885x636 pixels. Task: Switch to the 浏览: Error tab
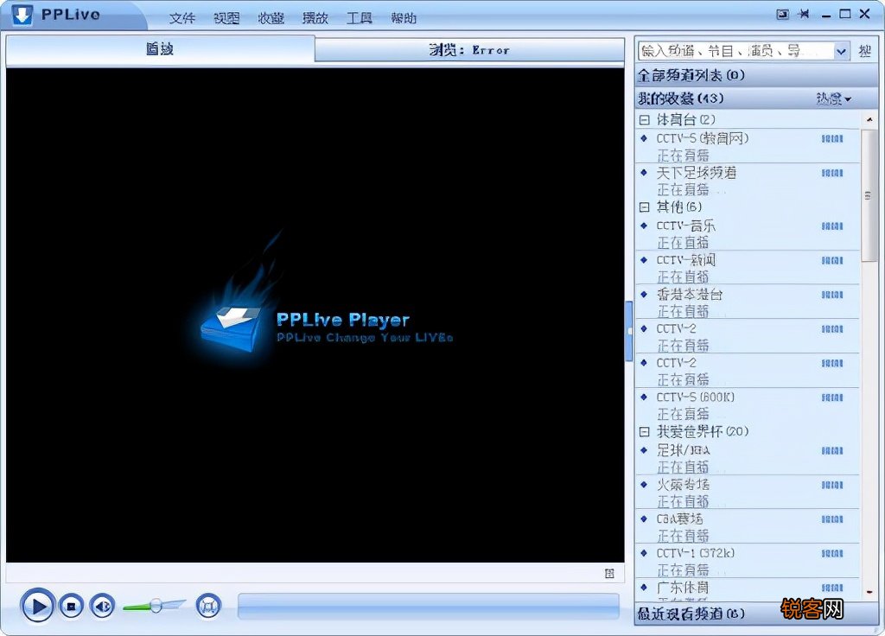click(x=469, y=49)
